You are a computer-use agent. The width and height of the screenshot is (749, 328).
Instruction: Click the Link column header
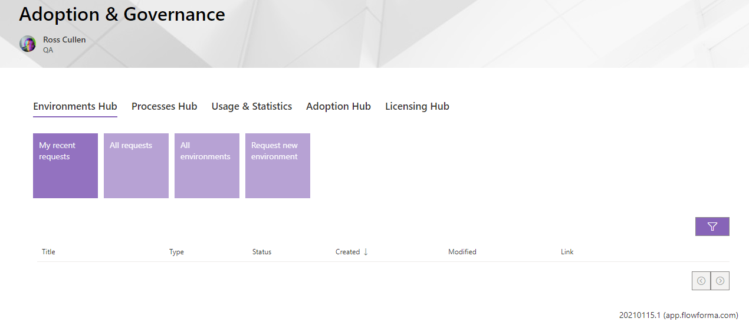(567, 252)
